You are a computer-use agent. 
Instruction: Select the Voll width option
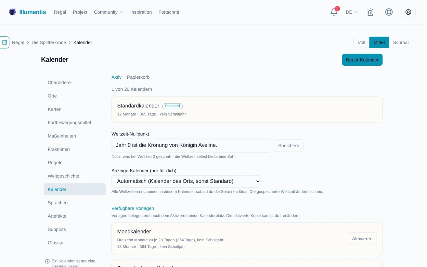pos(361,42)
